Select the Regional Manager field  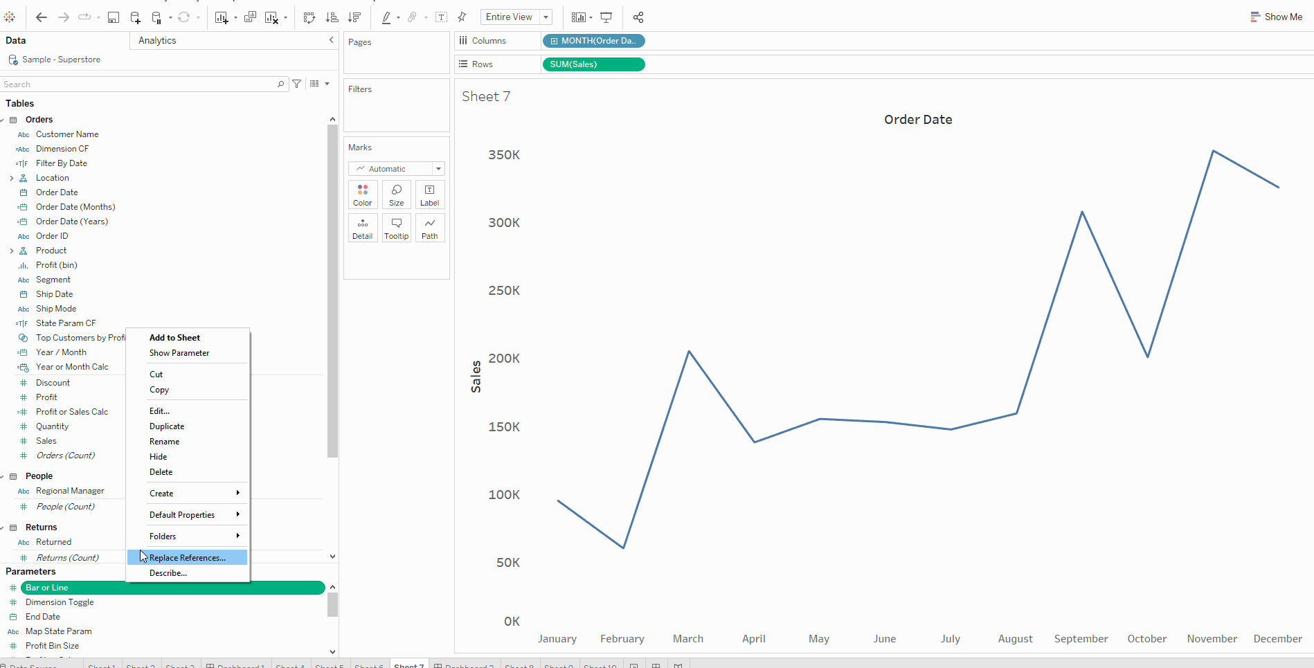pyautogui.click(x=70, y=491)
